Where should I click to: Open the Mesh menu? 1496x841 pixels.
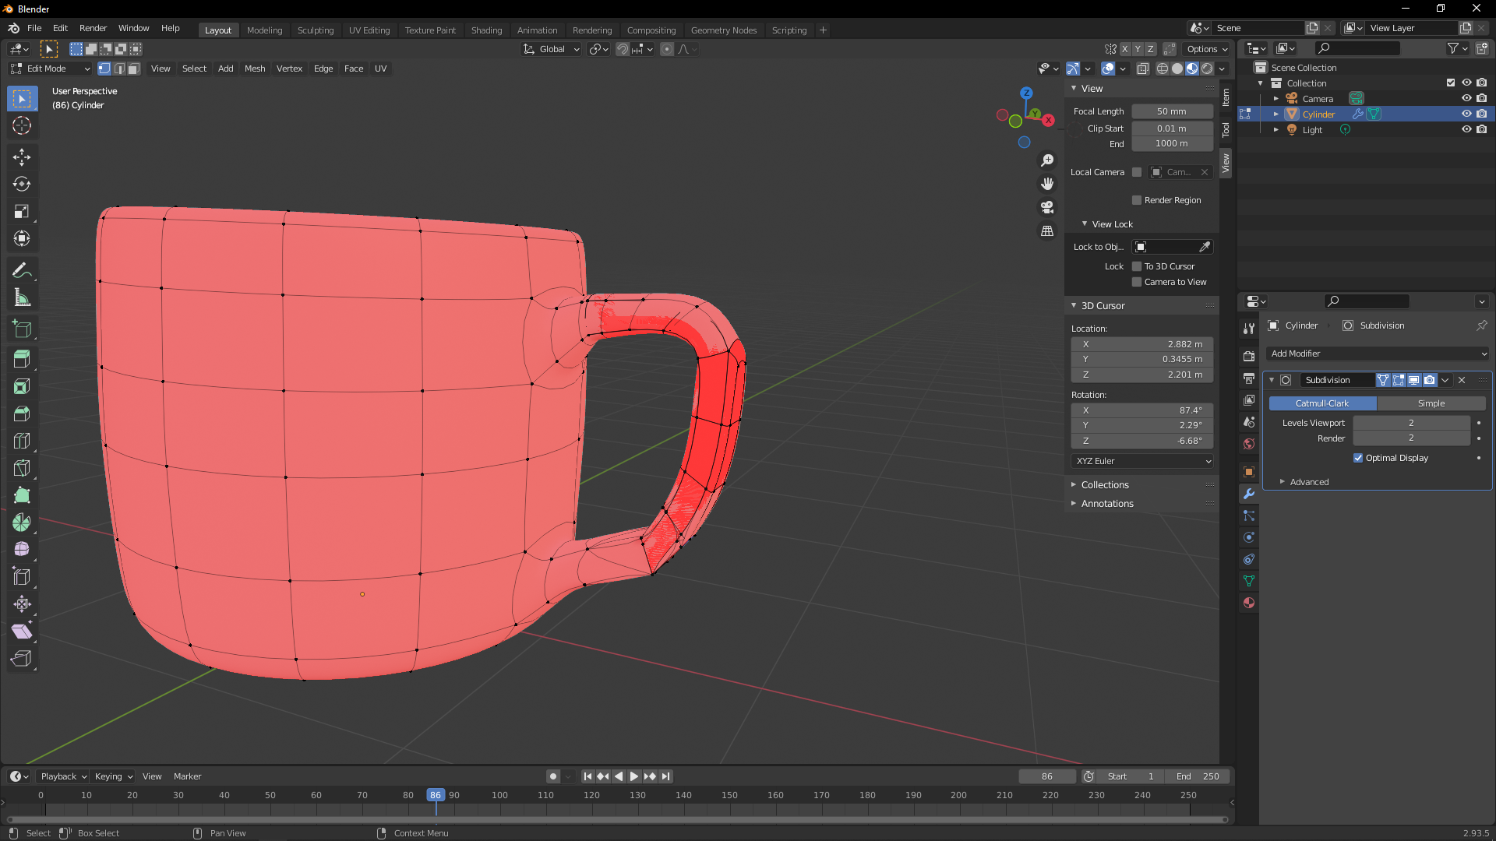coord(255,69)
